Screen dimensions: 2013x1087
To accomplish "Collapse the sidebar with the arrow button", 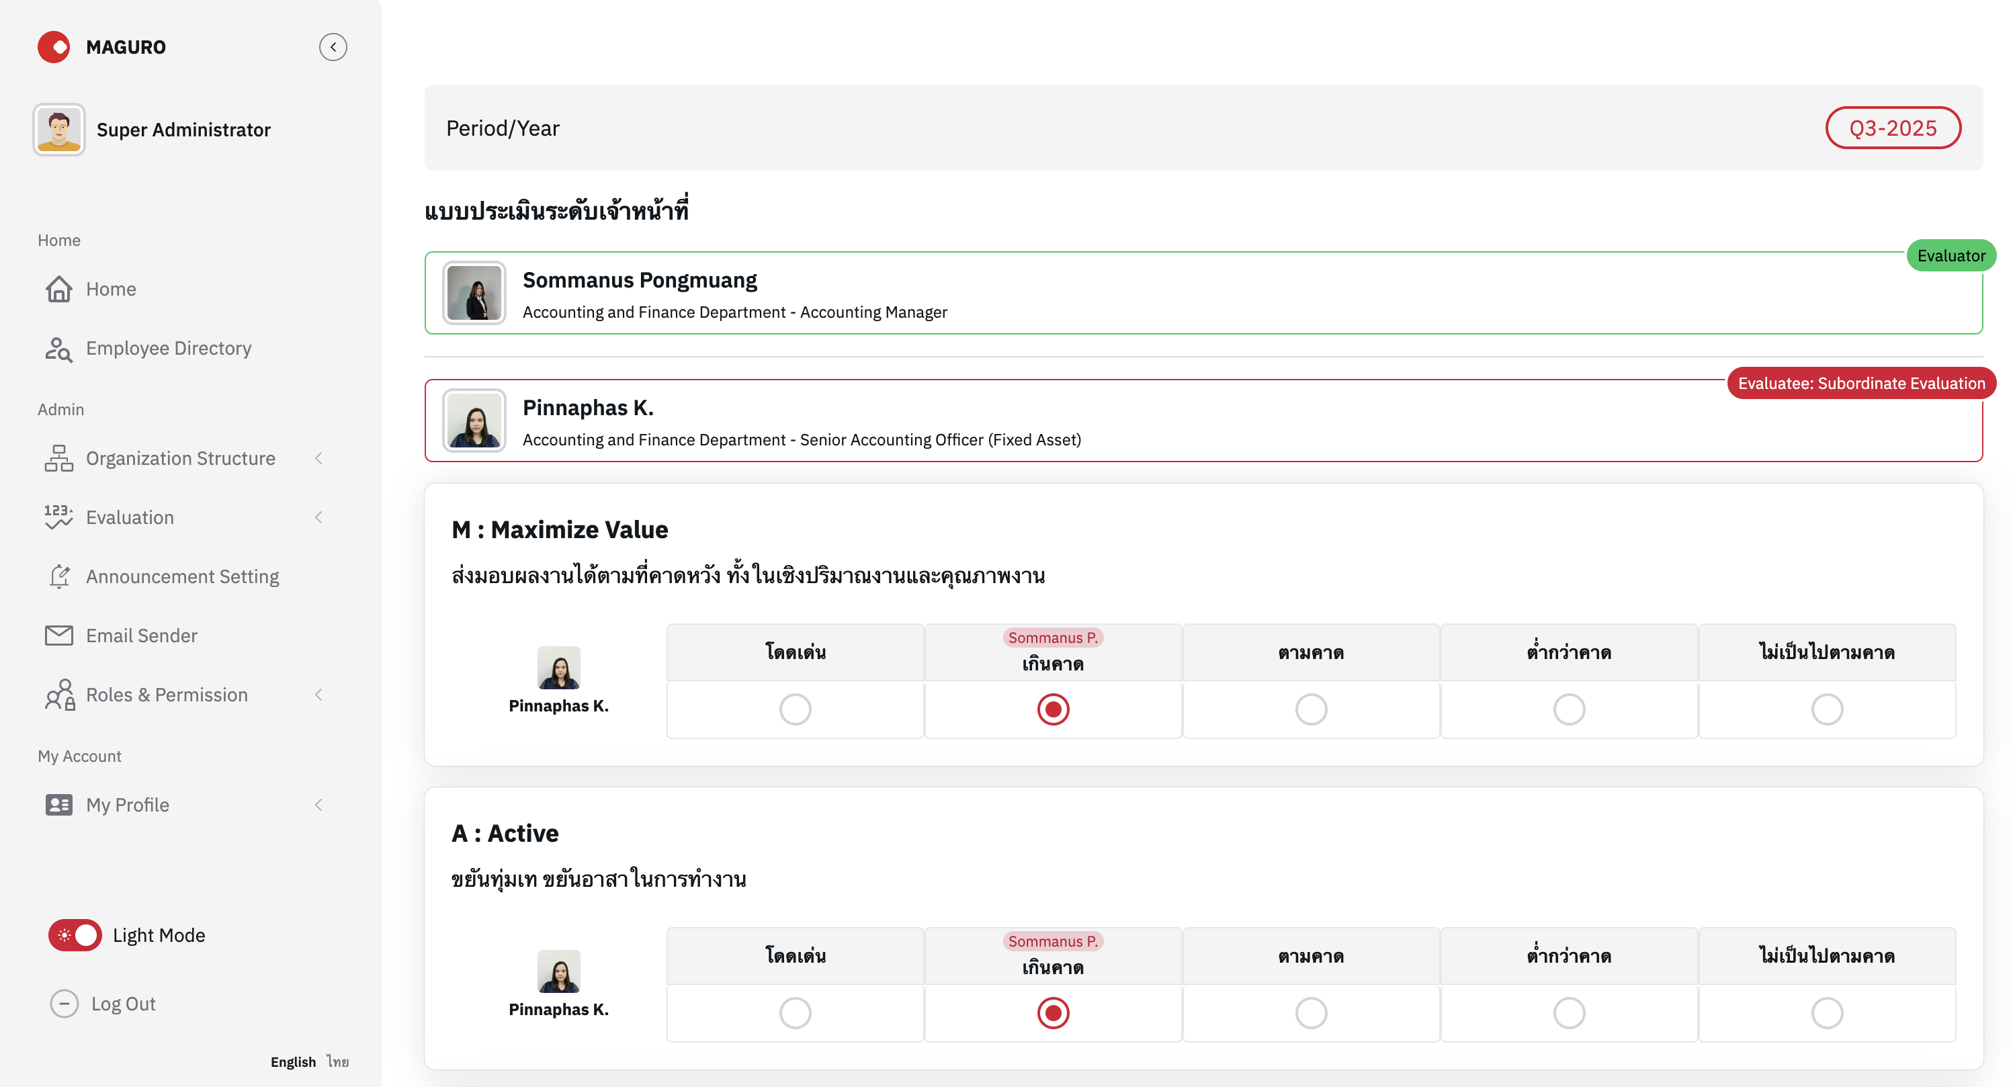I will pyautogui.click(x=333, y=47).
